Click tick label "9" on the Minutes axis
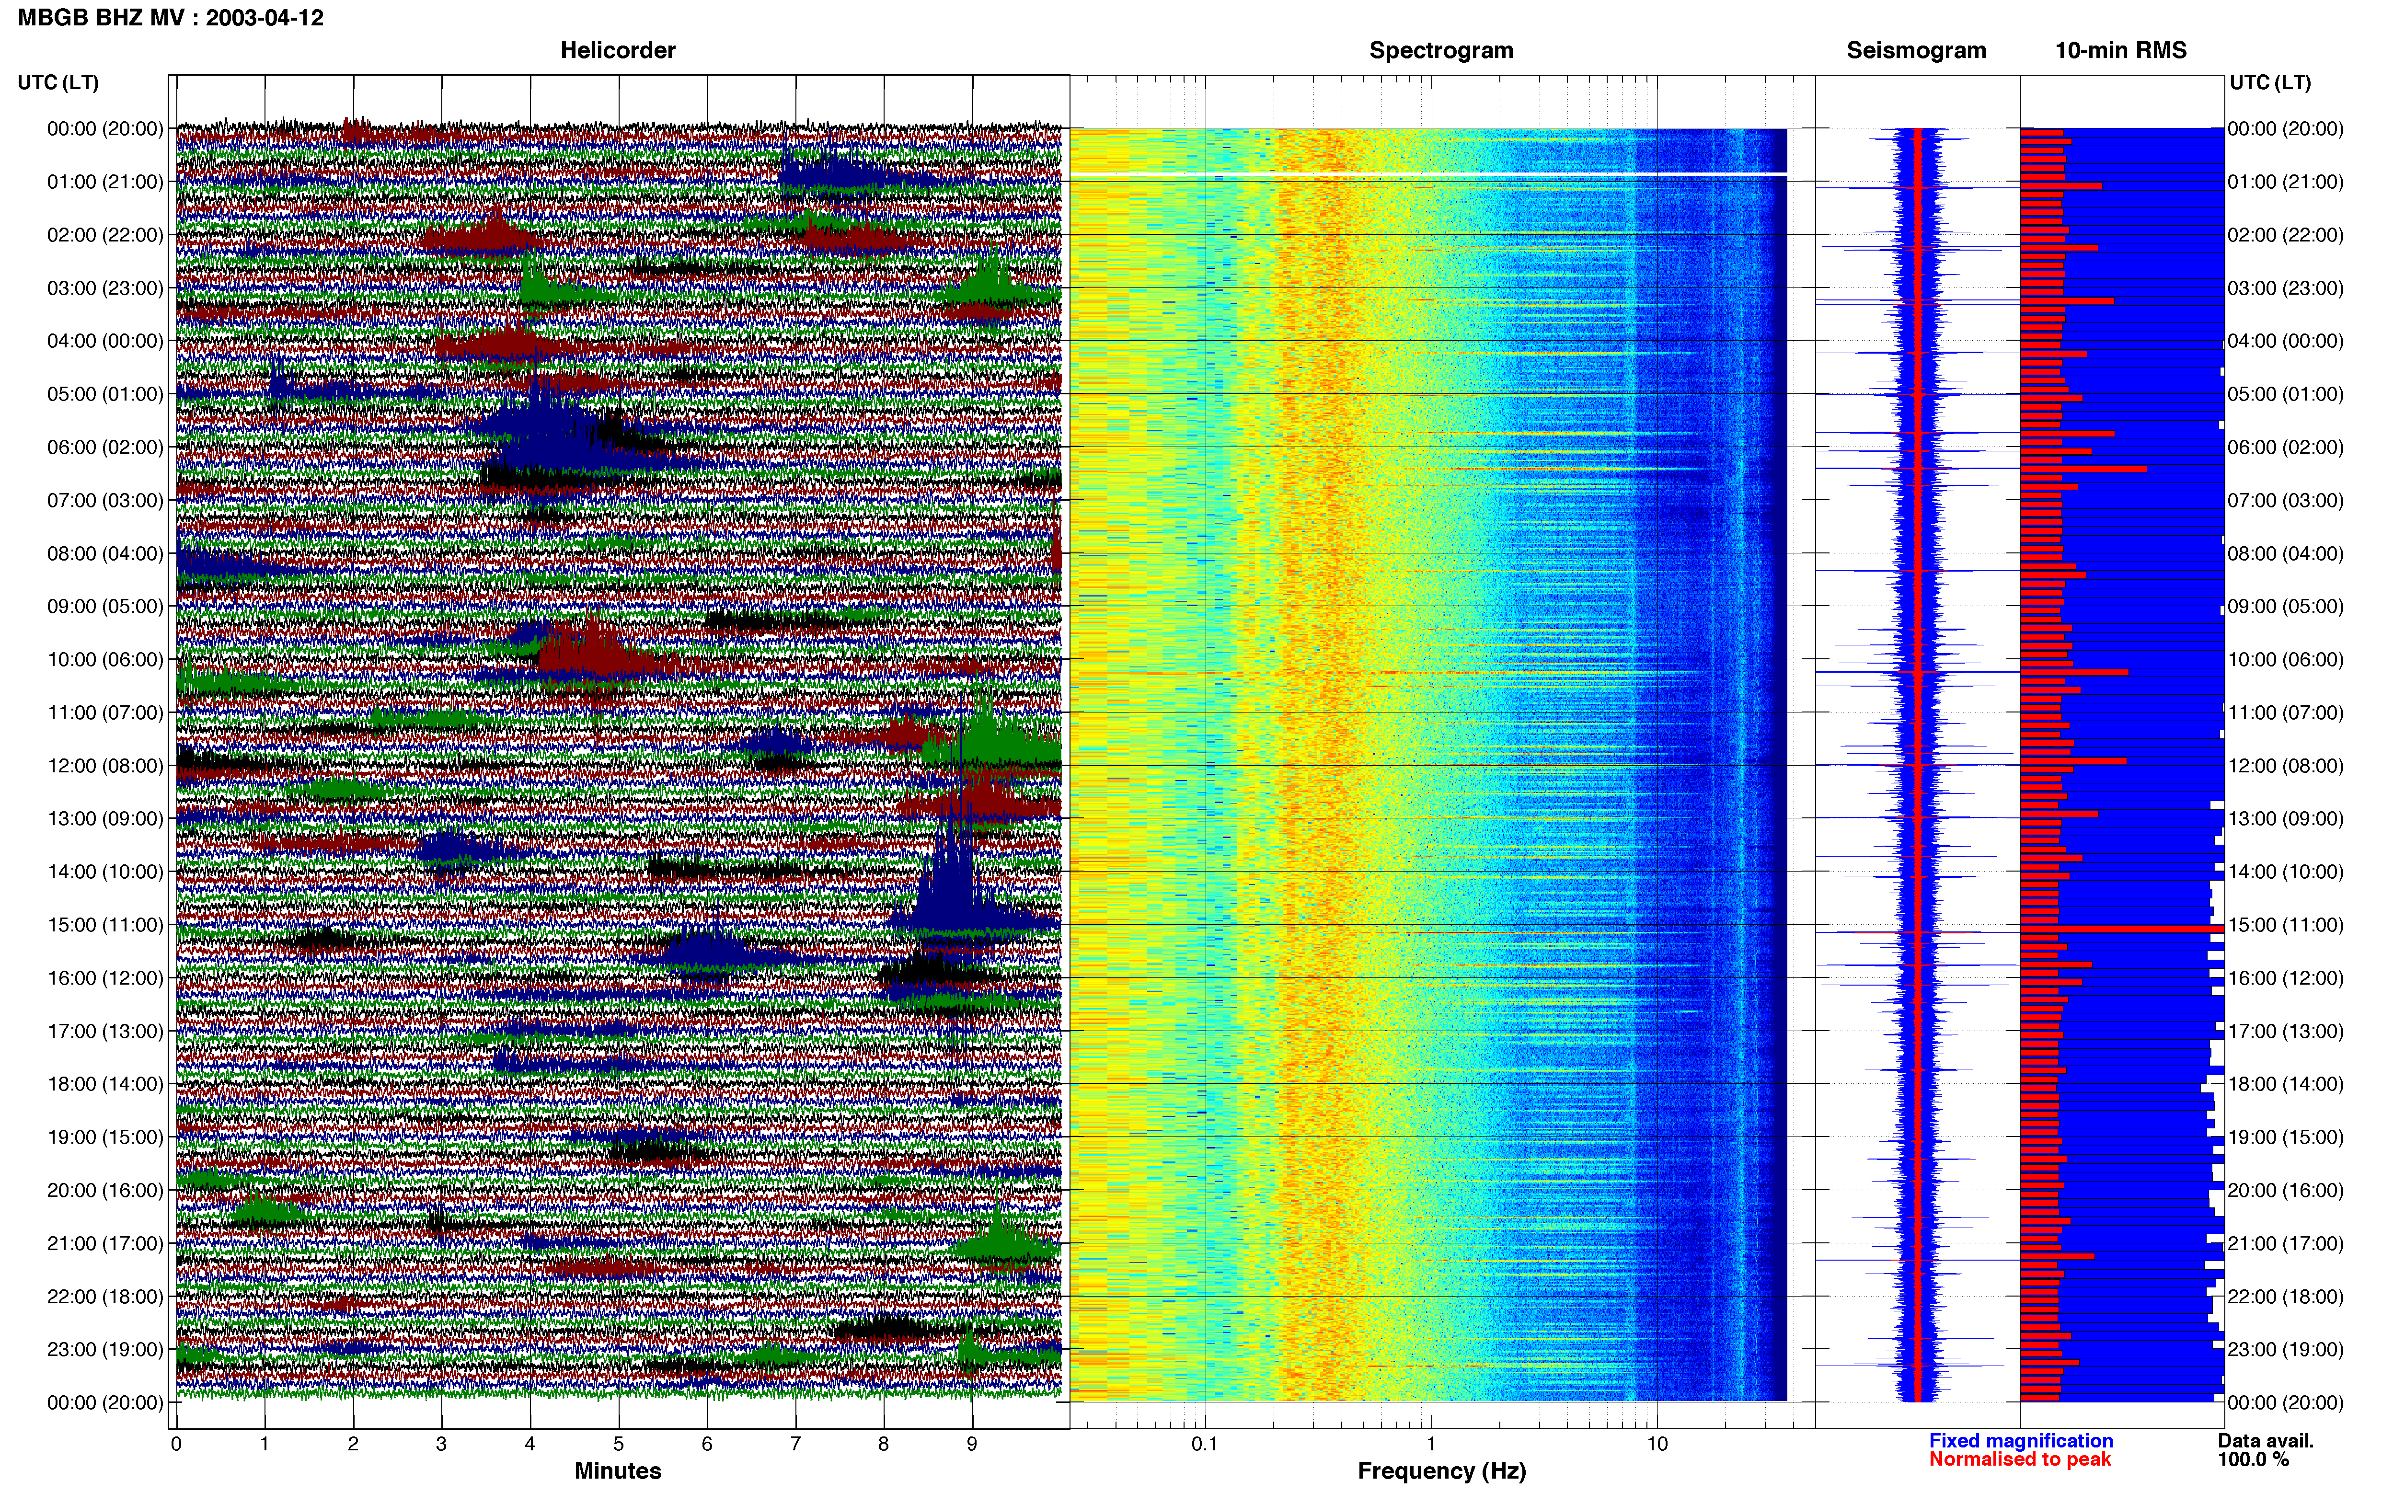The image size is (2405, 1504). (x=973, y=1444)
